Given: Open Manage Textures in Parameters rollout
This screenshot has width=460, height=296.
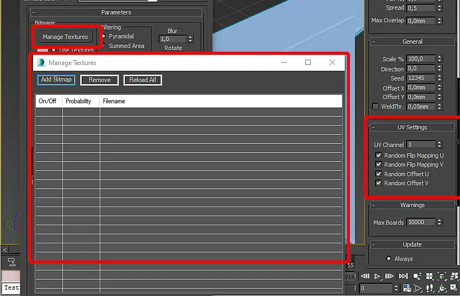Looking at the screenshot, I should coord(65,37).
